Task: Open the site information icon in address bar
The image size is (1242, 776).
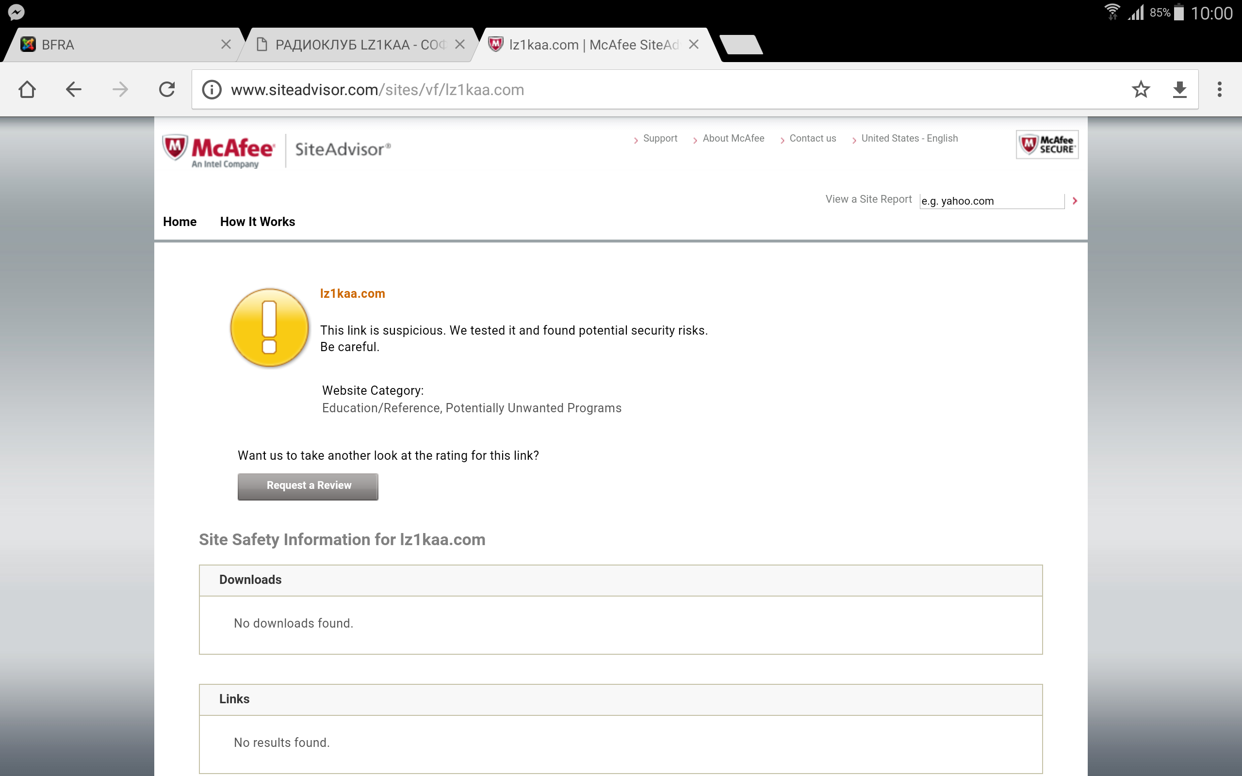Action: tap(212, 90)
